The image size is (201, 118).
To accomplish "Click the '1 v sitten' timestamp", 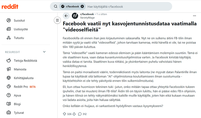I will tap(102, 14).
